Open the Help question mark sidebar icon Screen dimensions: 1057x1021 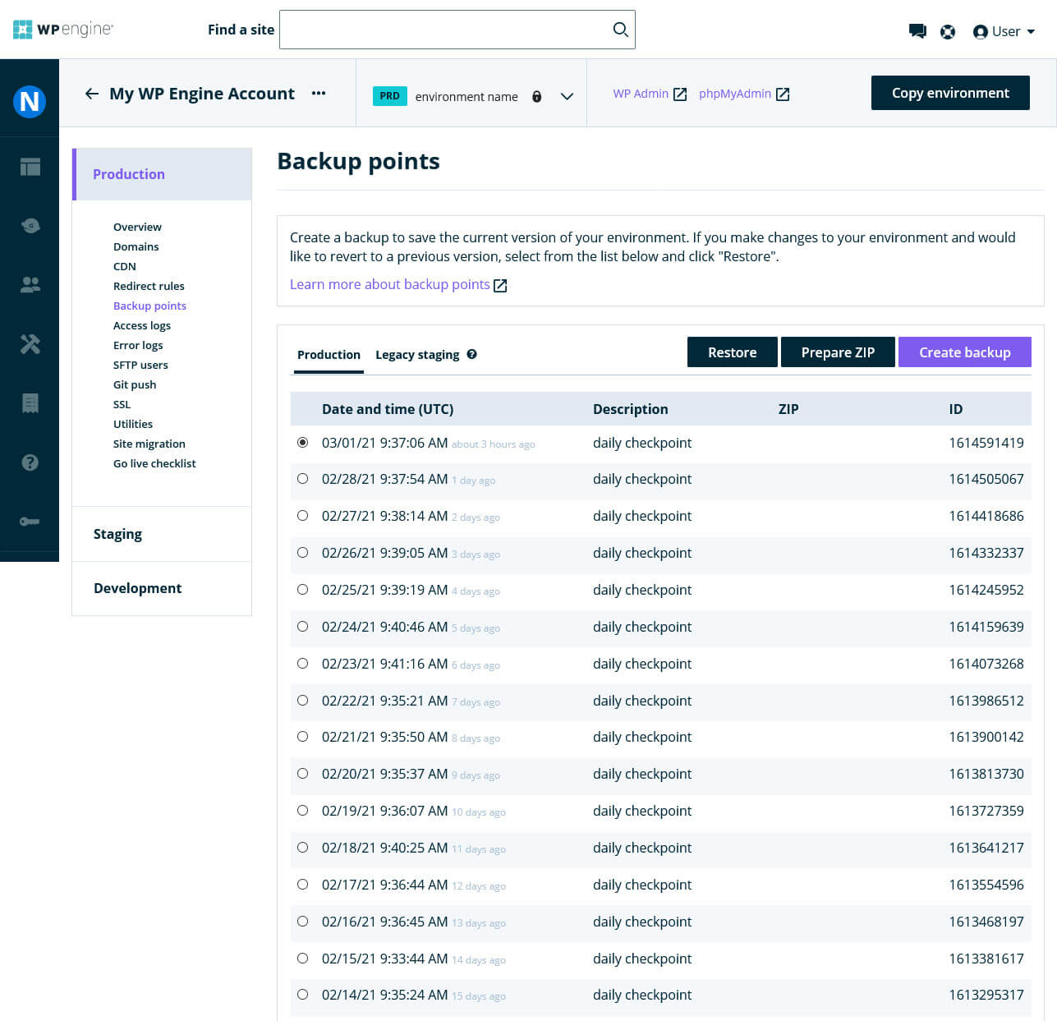click(x=30, y=462)
